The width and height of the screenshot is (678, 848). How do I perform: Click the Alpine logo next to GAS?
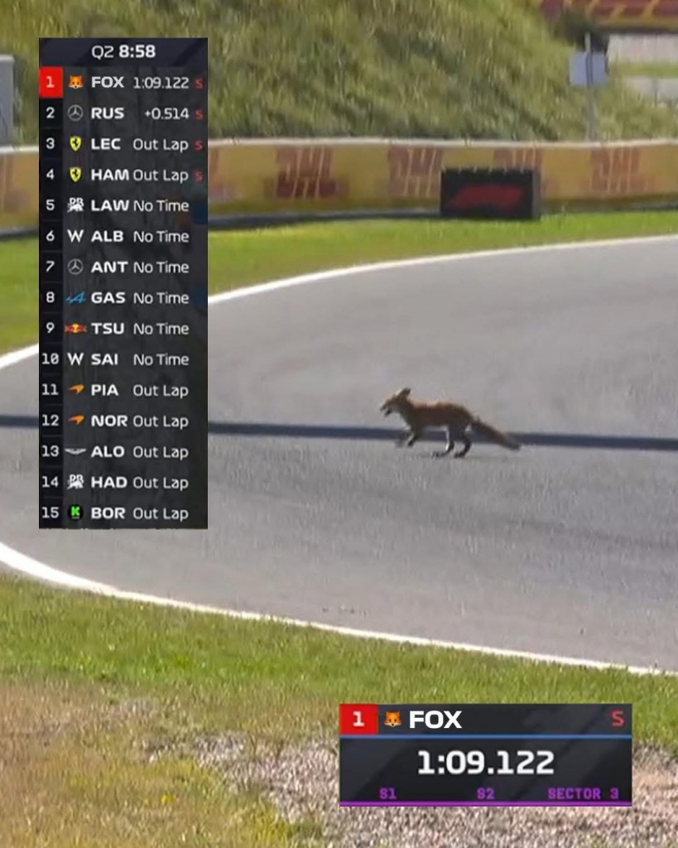pyautogui.click(x=75, y=298)
